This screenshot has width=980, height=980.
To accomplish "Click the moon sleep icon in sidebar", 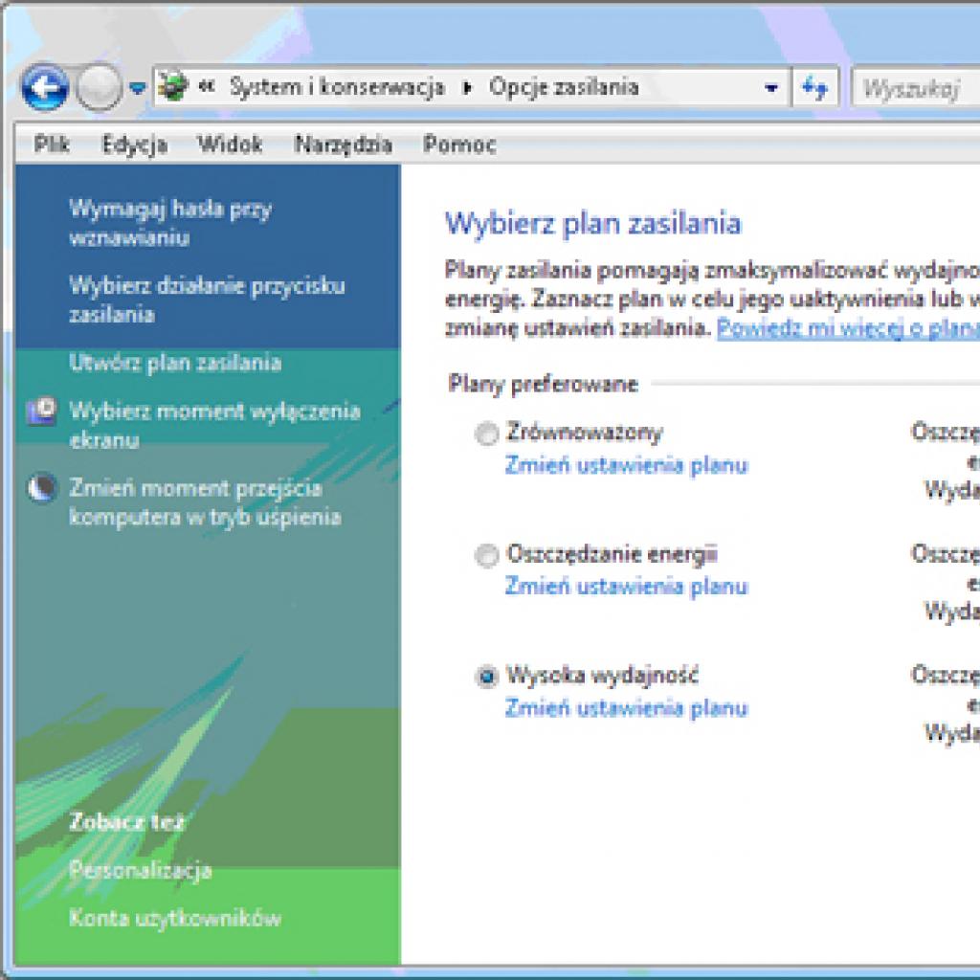I will click(x=42, y=488).
